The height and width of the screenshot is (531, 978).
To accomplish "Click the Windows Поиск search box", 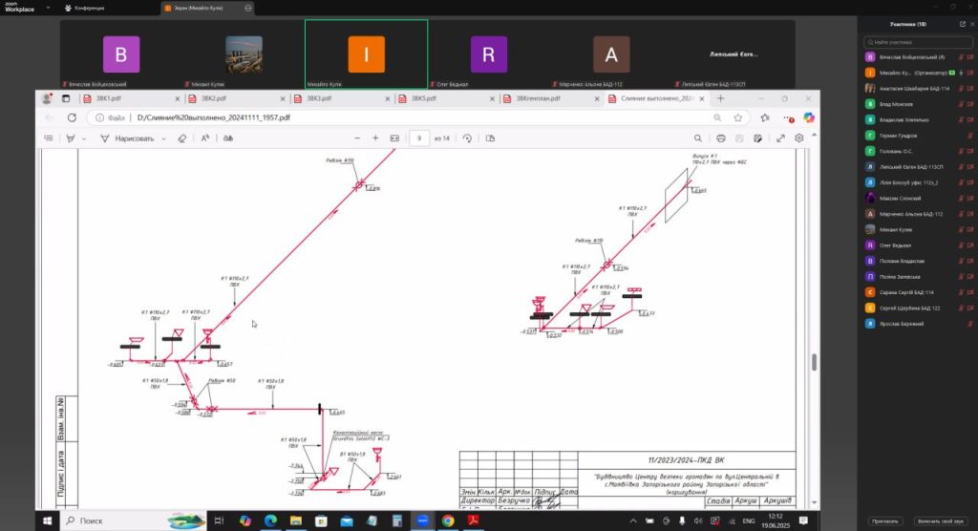I will (x=134, y=520).
